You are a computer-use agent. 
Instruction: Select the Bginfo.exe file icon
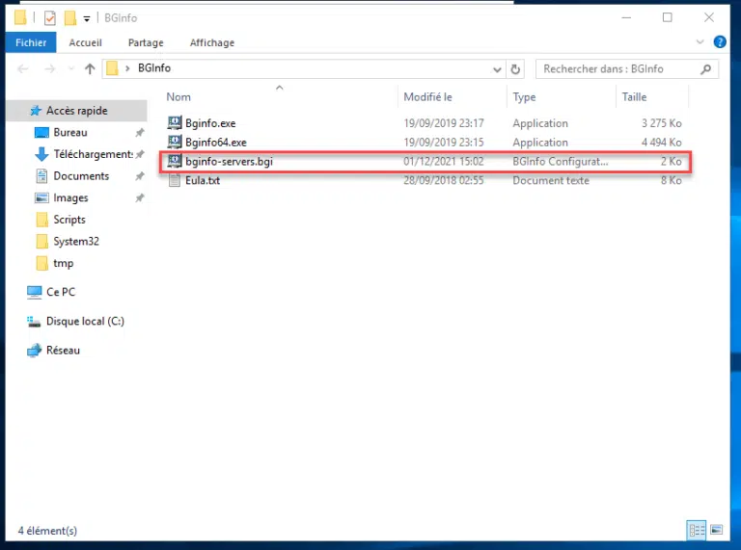(175, 122)
